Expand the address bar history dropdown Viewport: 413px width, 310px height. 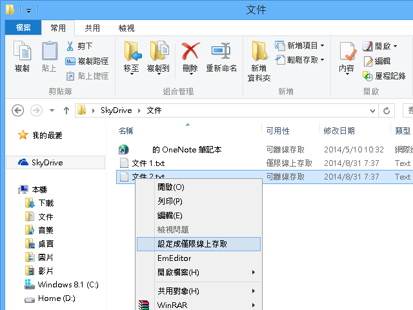(372, 110)
